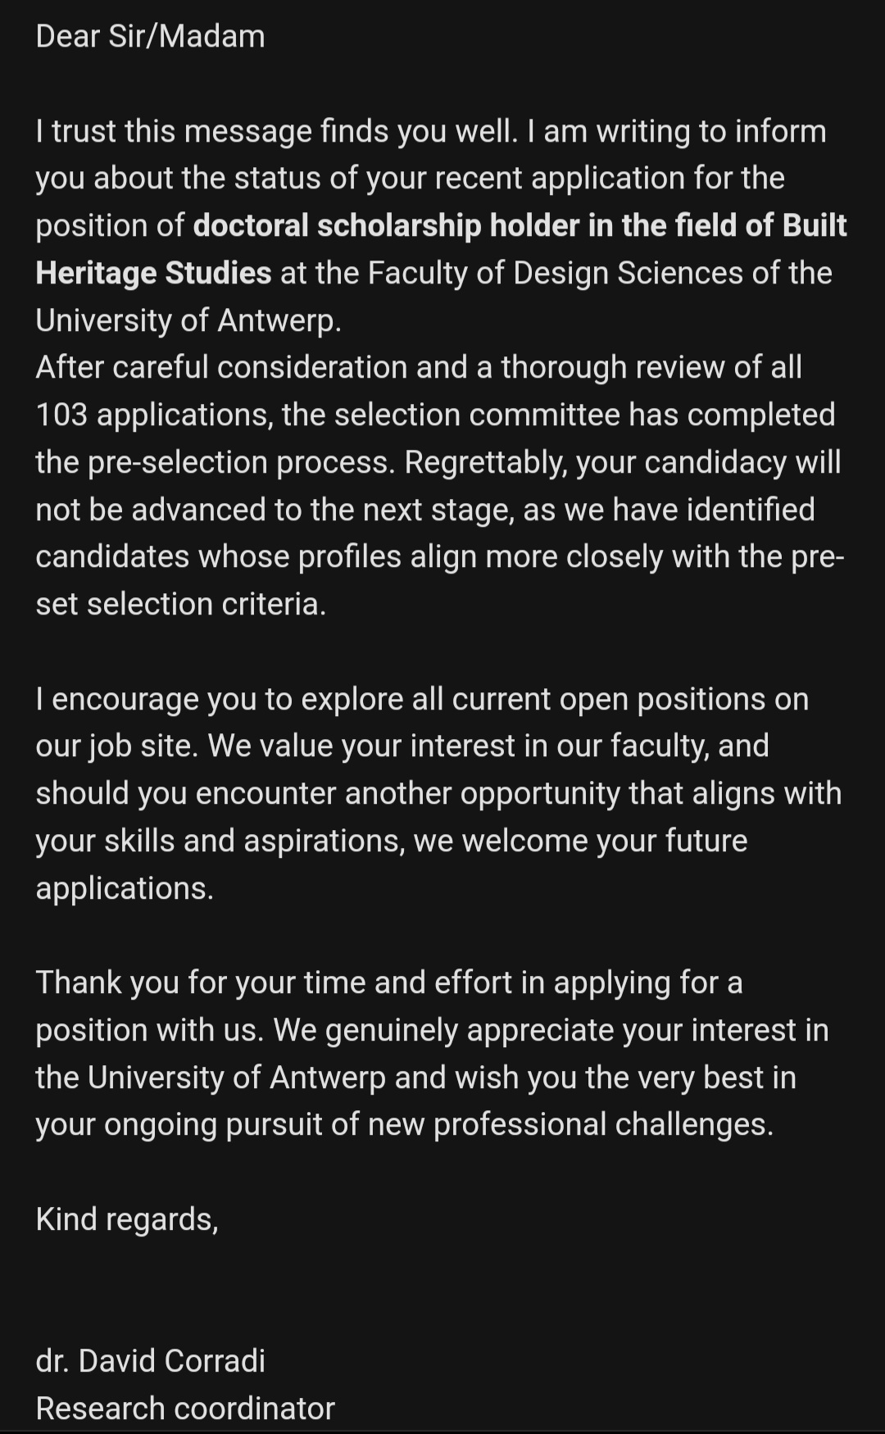Click the sender name 'dr. David Corradi'
This screenshot has width=885, height=1434.
[x=150, y=1361]
